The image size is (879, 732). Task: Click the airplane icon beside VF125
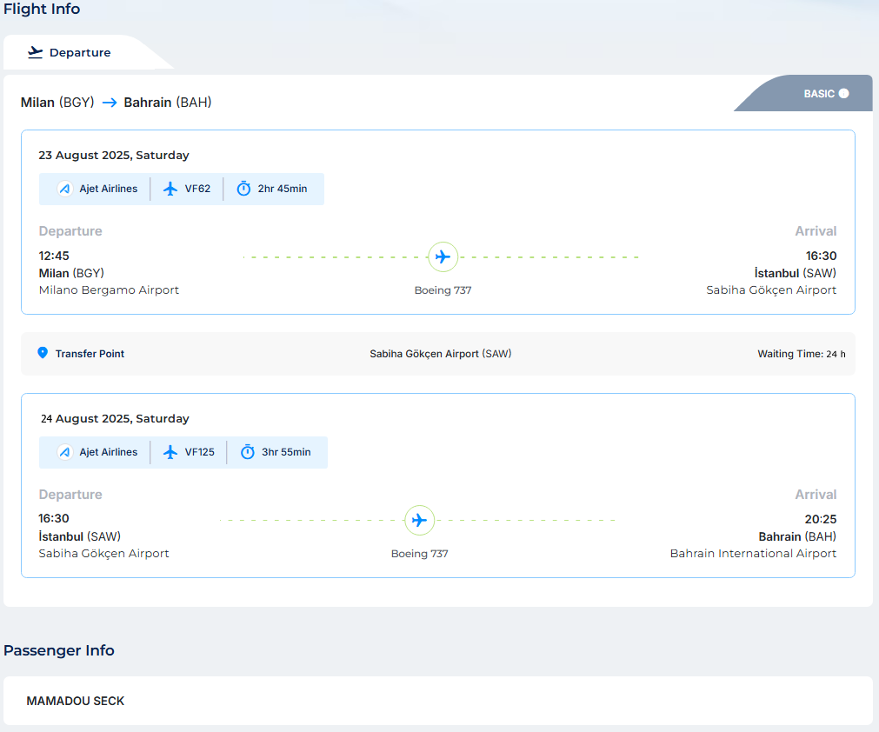pos(170,452)
